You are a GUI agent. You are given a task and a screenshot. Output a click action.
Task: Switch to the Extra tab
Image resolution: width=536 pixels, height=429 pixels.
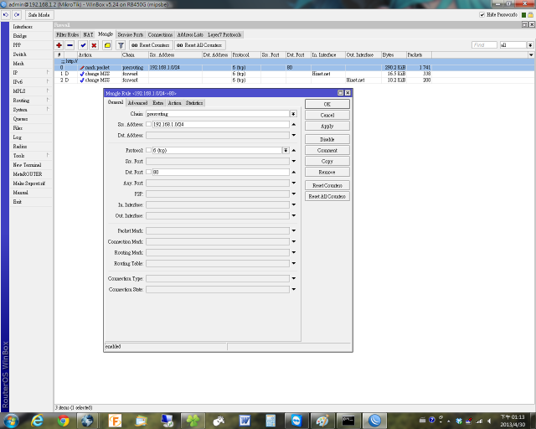157,103
